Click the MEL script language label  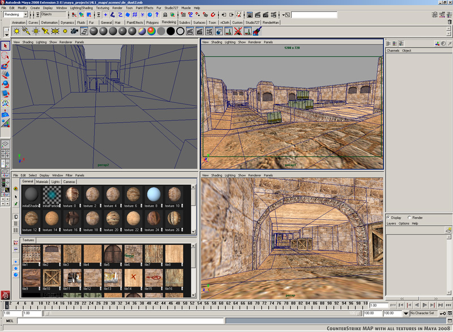click(10, 321)
